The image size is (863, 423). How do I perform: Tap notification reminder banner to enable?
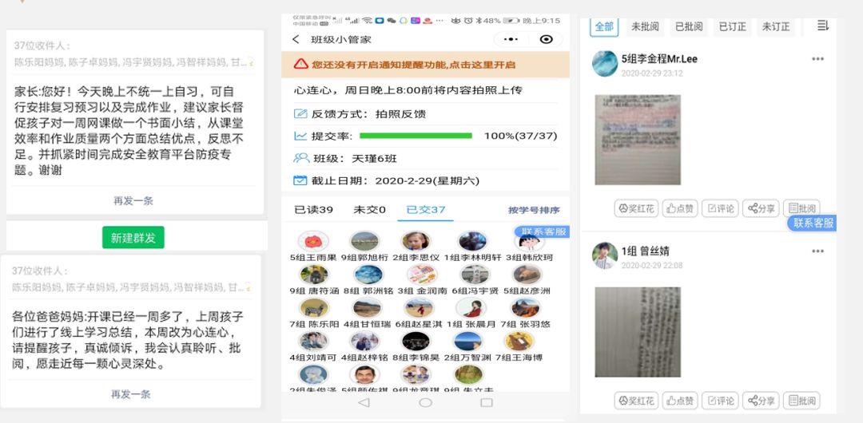(425, 65)
